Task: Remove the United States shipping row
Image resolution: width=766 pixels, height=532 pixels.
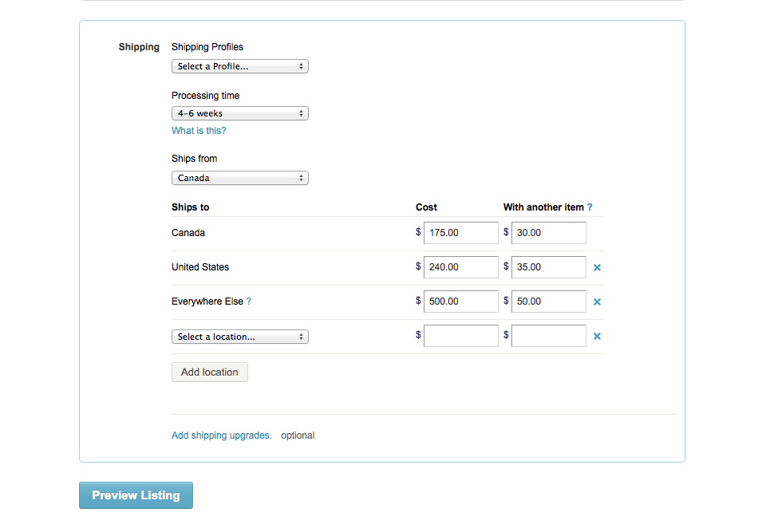Action: pos(597,268)
